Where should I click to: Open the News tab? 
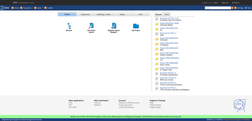(x=167, y=14)
